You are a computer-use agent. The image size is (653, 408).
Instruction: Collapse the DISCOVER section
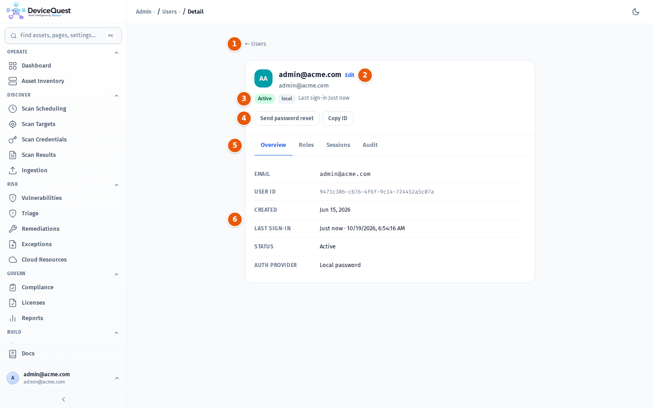[117, 96]
